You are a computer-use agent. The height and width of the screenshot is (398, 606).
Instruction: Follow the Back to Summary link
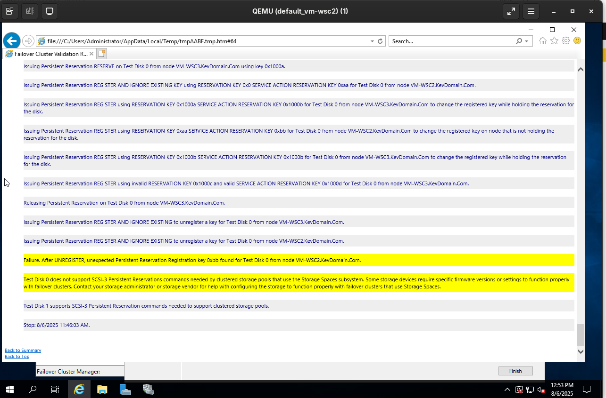pos(23,350)
